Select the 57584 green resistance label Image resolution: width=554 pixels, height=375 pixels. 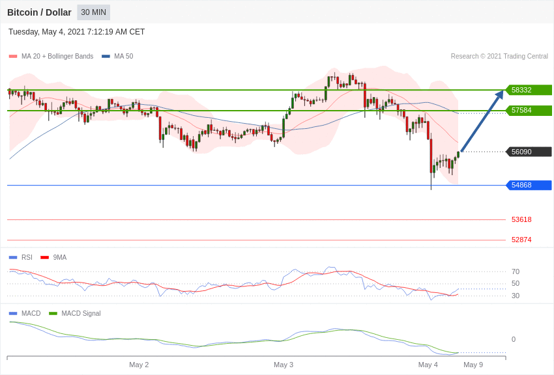(x=529, y=111)
